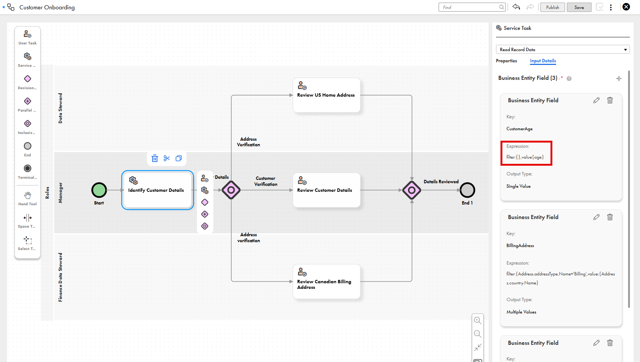The image size is (640, 362).
Task: Activate the Space Tool
Action: click(x=28, y=221)
